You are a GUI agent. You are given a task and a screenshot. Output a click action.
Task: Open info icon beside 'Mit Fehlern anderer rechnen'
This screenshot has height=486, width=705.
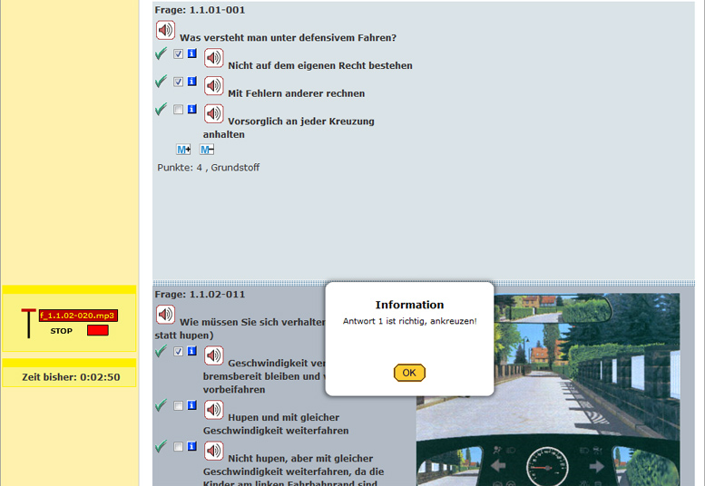pyautogui.click(x=191, y=82)
